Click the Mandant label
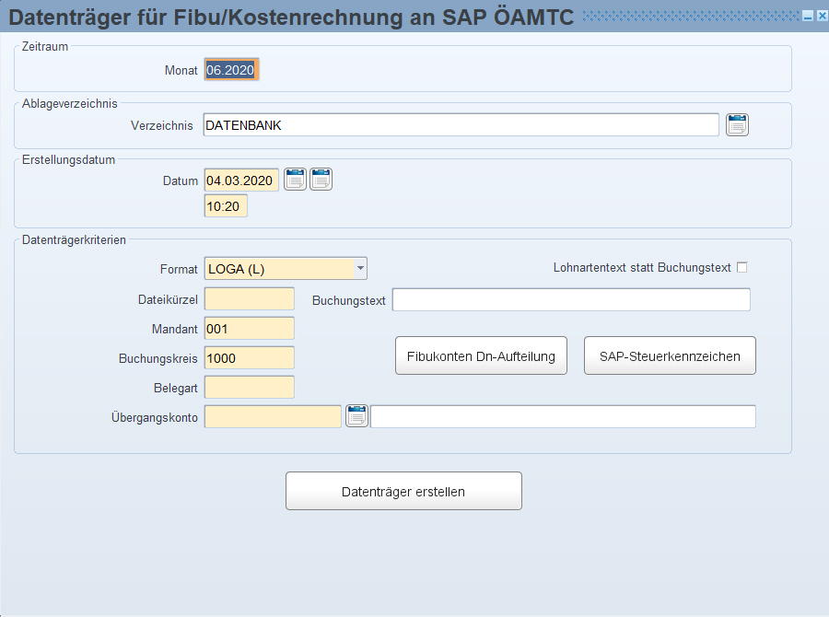The image size is (829, 617). click(x=174, y=330)
